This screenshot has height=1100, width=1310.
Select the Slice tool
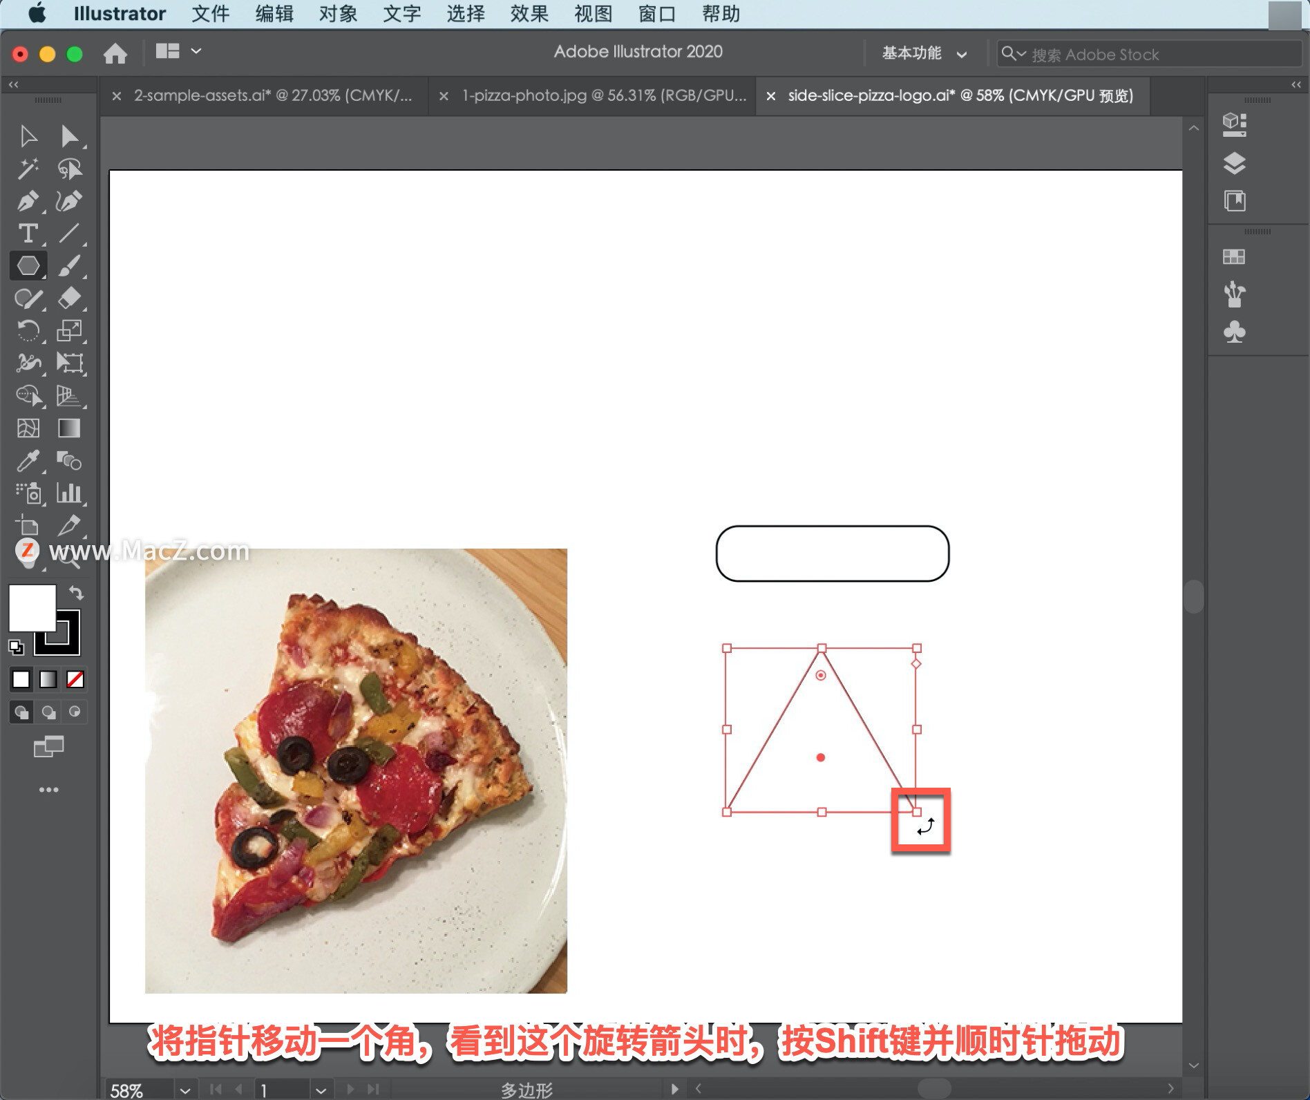point(69,525)
